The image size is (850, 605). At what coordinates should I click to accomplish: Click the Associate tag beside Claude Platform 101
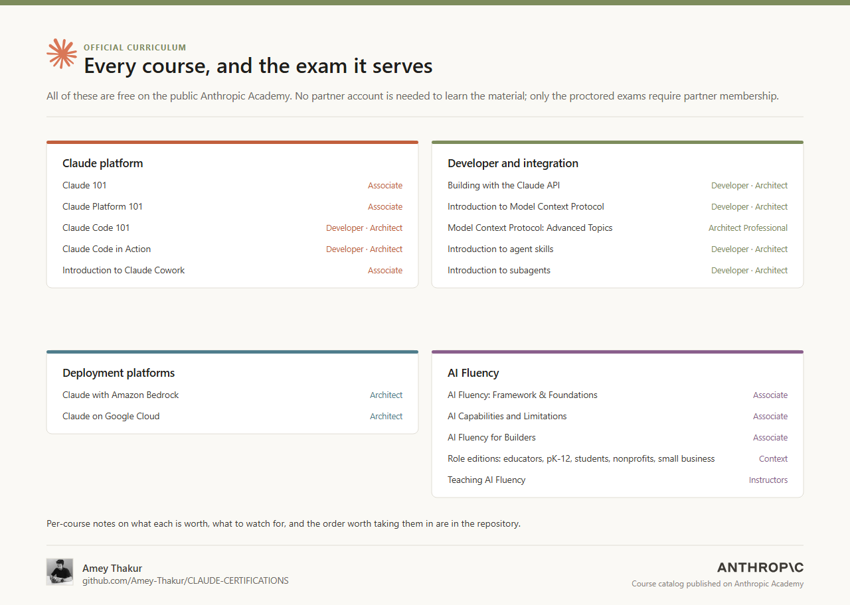click(385, 207)
